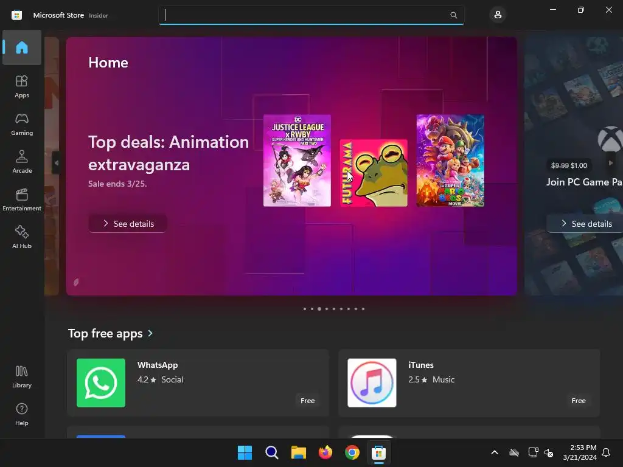Click the Microsoft Store logo in title bar
This screenshot has width=623, height=467.
(16, 15)
